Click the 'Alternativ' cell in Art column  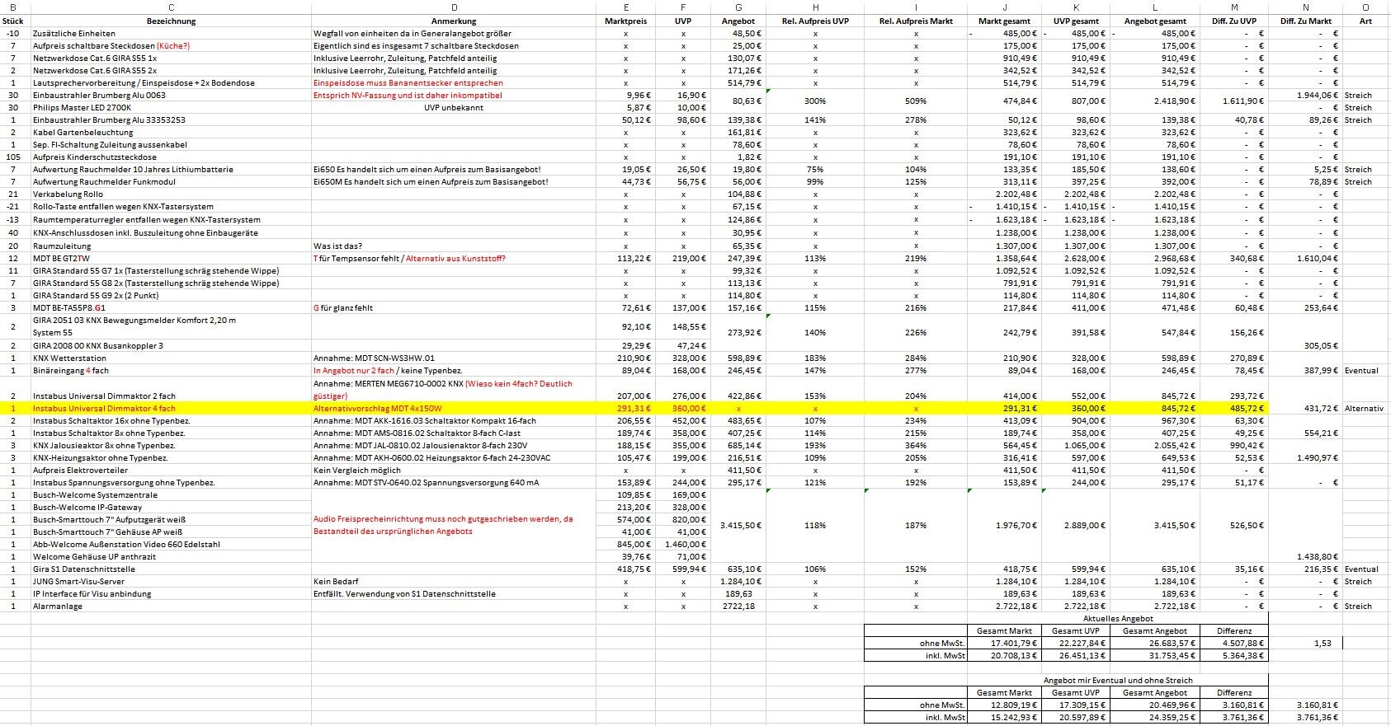point(1364,409)
